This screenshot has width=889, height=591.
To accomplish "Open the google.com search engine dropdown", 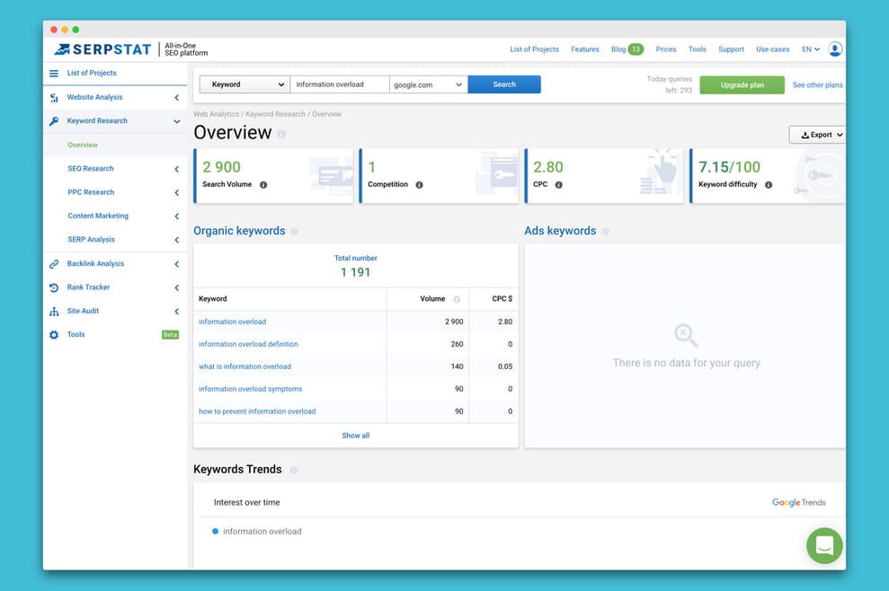I will coord(429,84).
